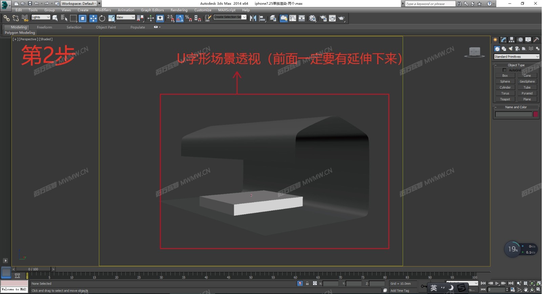This screenshot has height=294, width=542.
Task: Collapse the Name and Color rollout
Action: (x=516, y=107)
